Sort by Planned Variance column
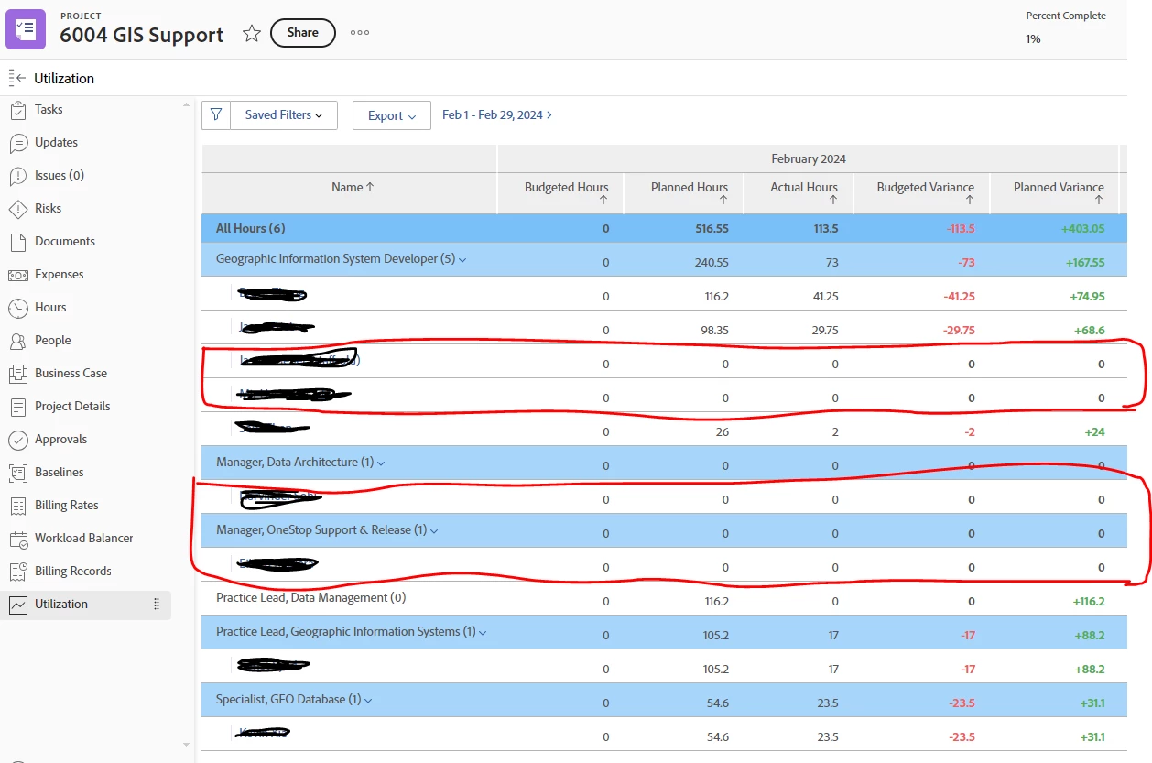The image size is (1152, 763). pos(1059,192)
